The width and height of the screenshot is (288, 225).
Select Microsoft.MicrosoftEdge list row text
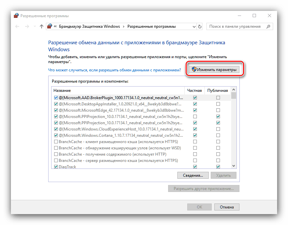pyautogui.click(x=121, y=110)
